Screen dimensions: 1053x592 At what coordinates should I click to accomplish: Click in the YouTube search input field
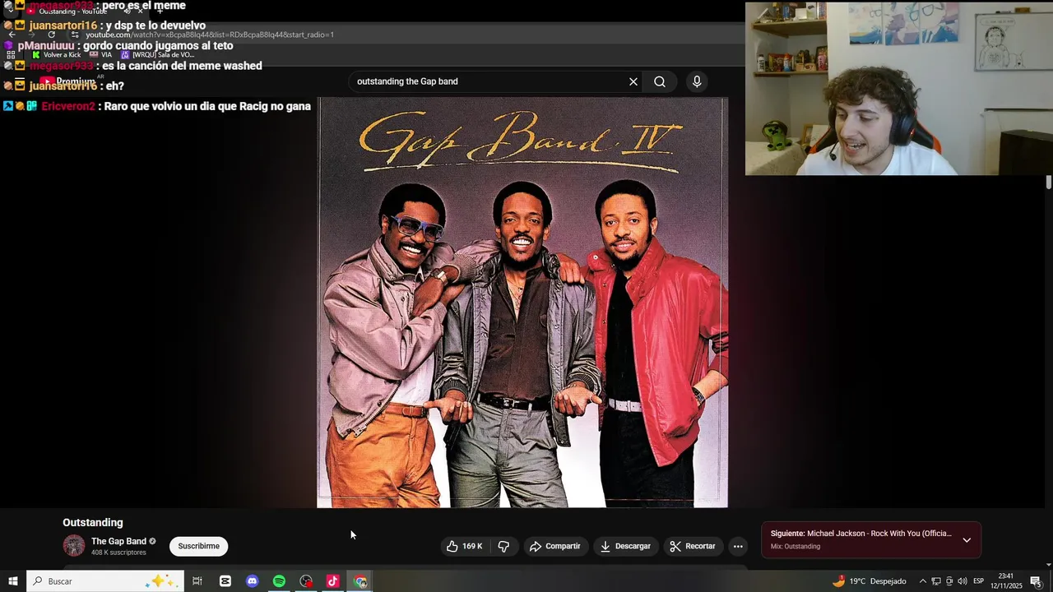[489, 81]
